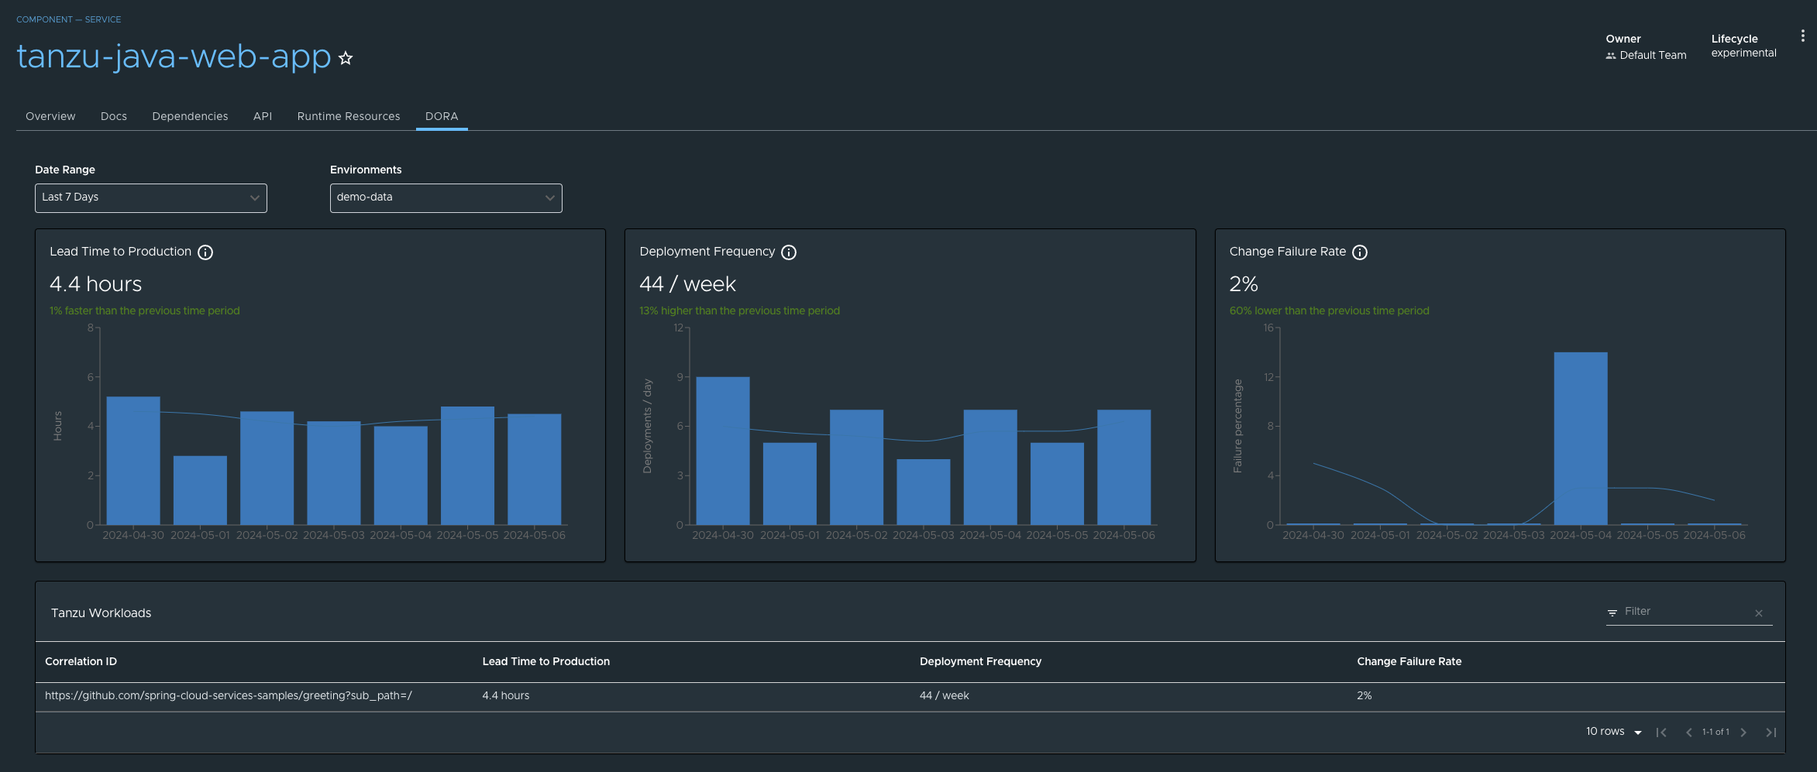The width and height of the screenshot is (1817, 772).
Task: Click the Default Team owner group icon
Action: coord(1611,56)
